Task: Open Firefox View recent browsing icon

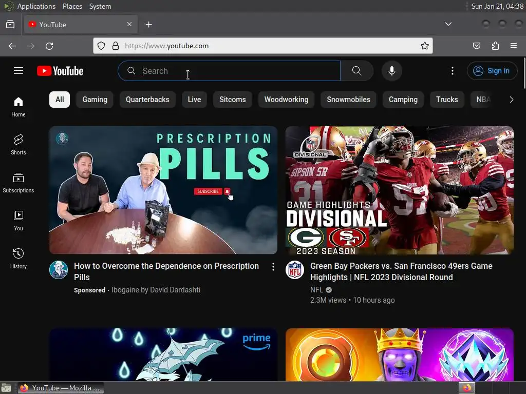Action: [x=10, y=25]
